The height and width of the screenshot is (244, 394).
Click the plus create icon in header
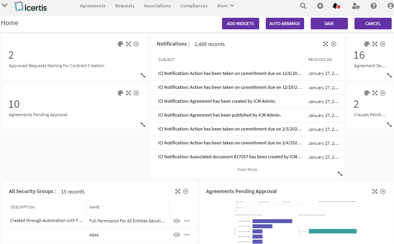point(320,6)
